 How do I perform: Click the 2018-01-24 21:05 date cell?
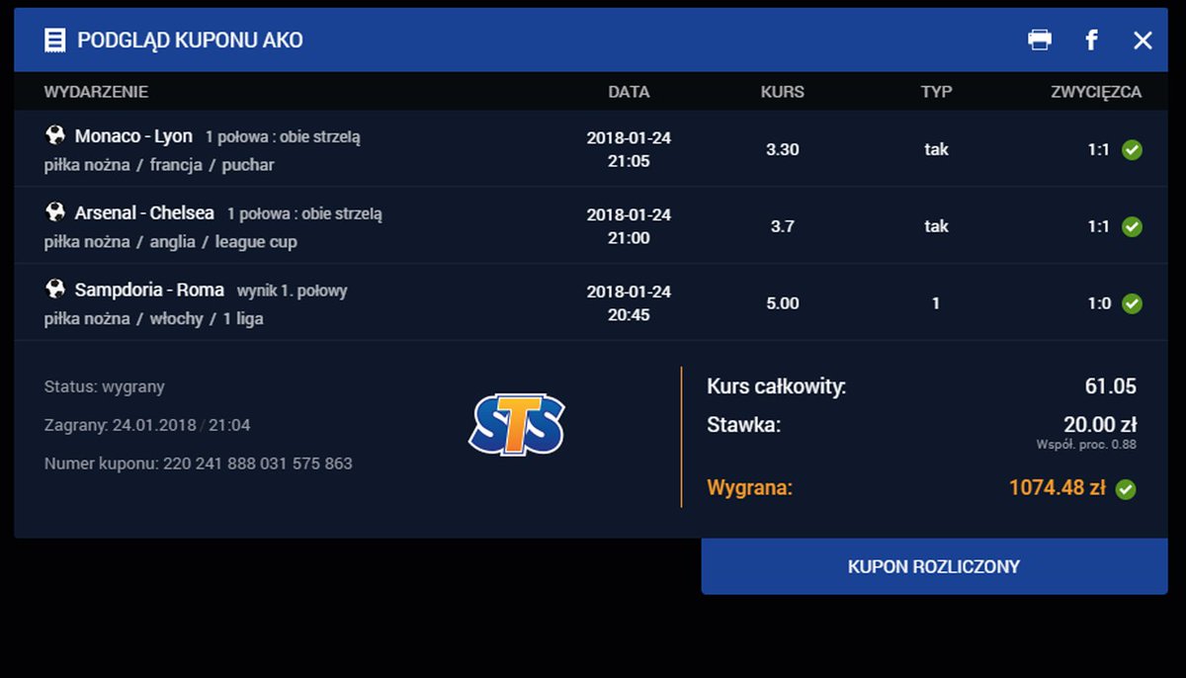point(629,149)
